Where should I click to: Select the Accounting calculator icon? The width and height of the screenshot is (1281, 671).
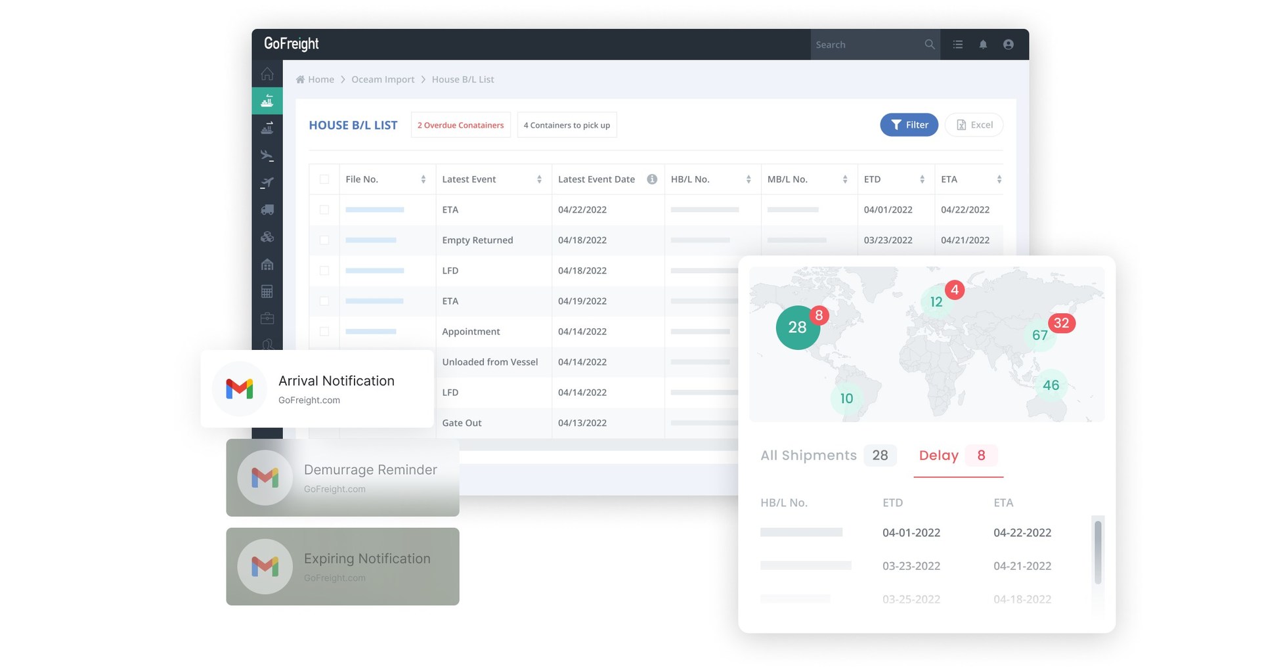(x=267, y=292)
